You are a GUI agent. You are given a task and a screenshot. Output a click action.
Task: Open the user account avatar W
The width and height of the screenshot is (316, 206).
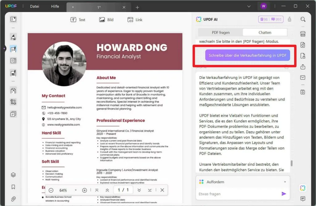264,6
